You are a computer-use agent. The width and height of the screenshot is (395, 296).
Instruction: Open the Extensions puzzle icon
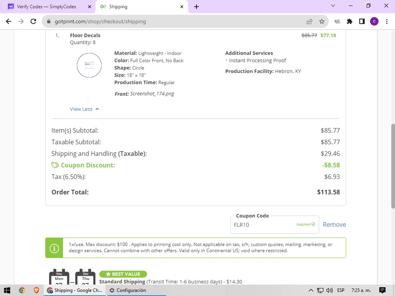[349, 22]
